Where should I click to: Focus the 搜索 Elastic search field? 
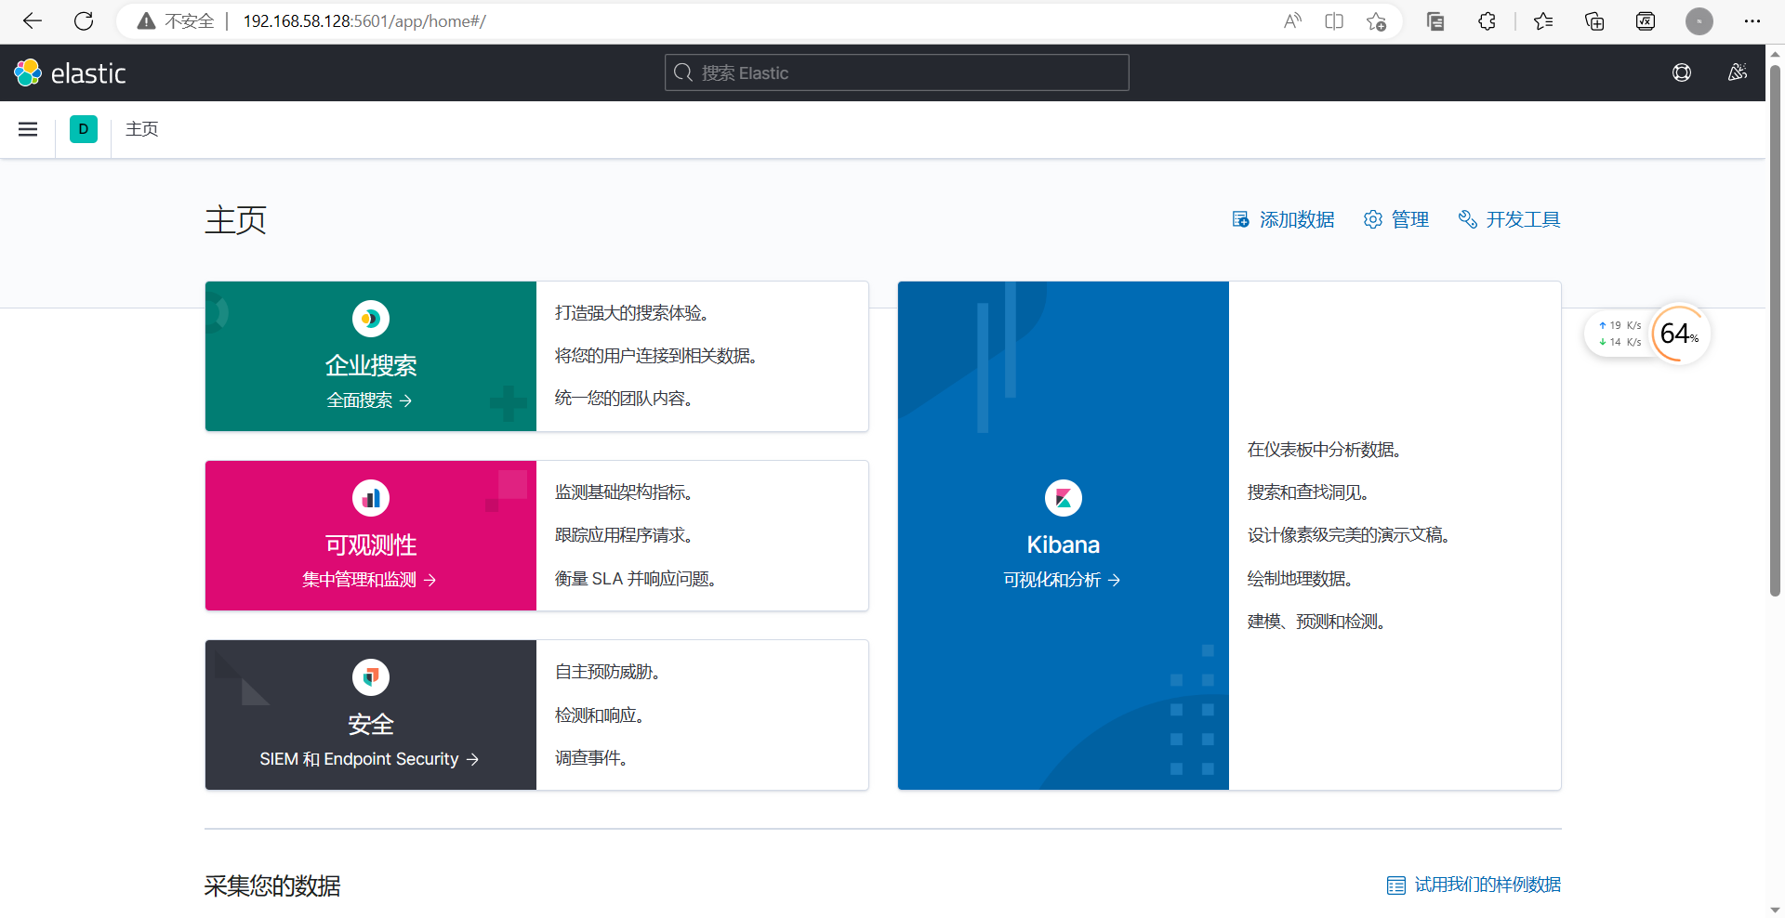pos(897,72)
